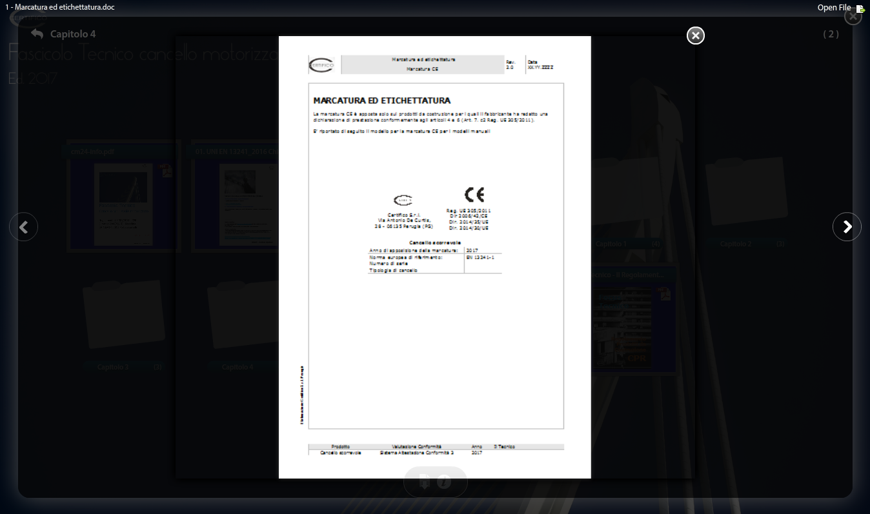The height and width of the screenshot is (514, 870).
Task: Click the CE mark in the document
Action: tap(474, 195)
